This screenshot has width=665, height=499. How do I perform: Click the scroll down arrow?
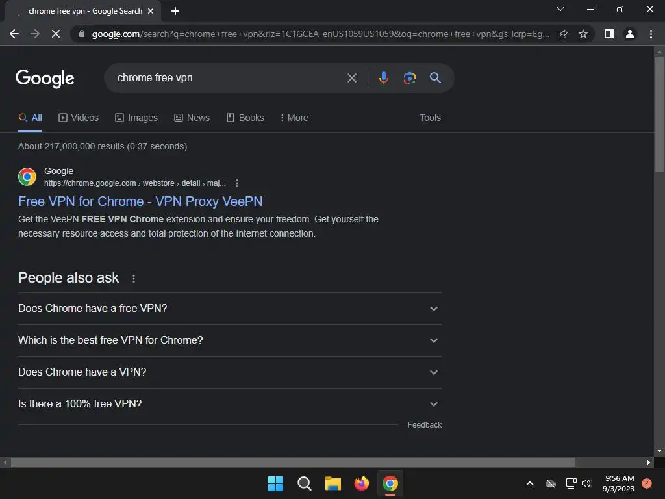pos(659,451)
